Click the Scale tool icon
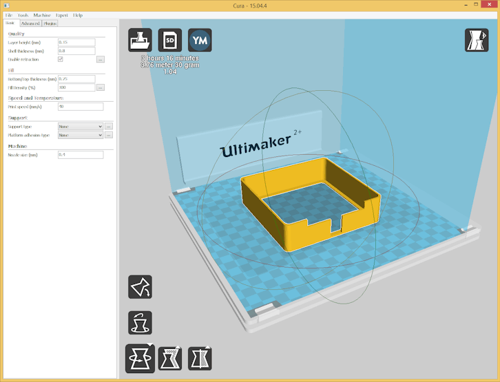 coord(170,359)
